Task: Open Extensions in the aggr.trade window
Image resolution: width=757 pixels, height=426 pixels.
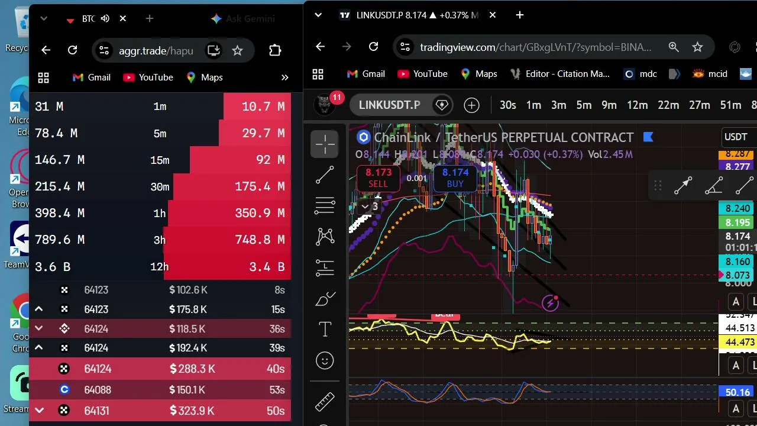Action: click(x=275, y=50)
